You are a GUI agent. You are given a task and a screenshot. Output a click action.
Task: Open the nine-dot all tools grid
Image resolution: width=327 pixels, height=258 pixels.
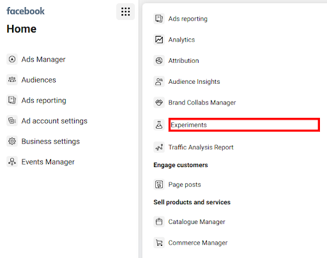click(x=125, y=12)
